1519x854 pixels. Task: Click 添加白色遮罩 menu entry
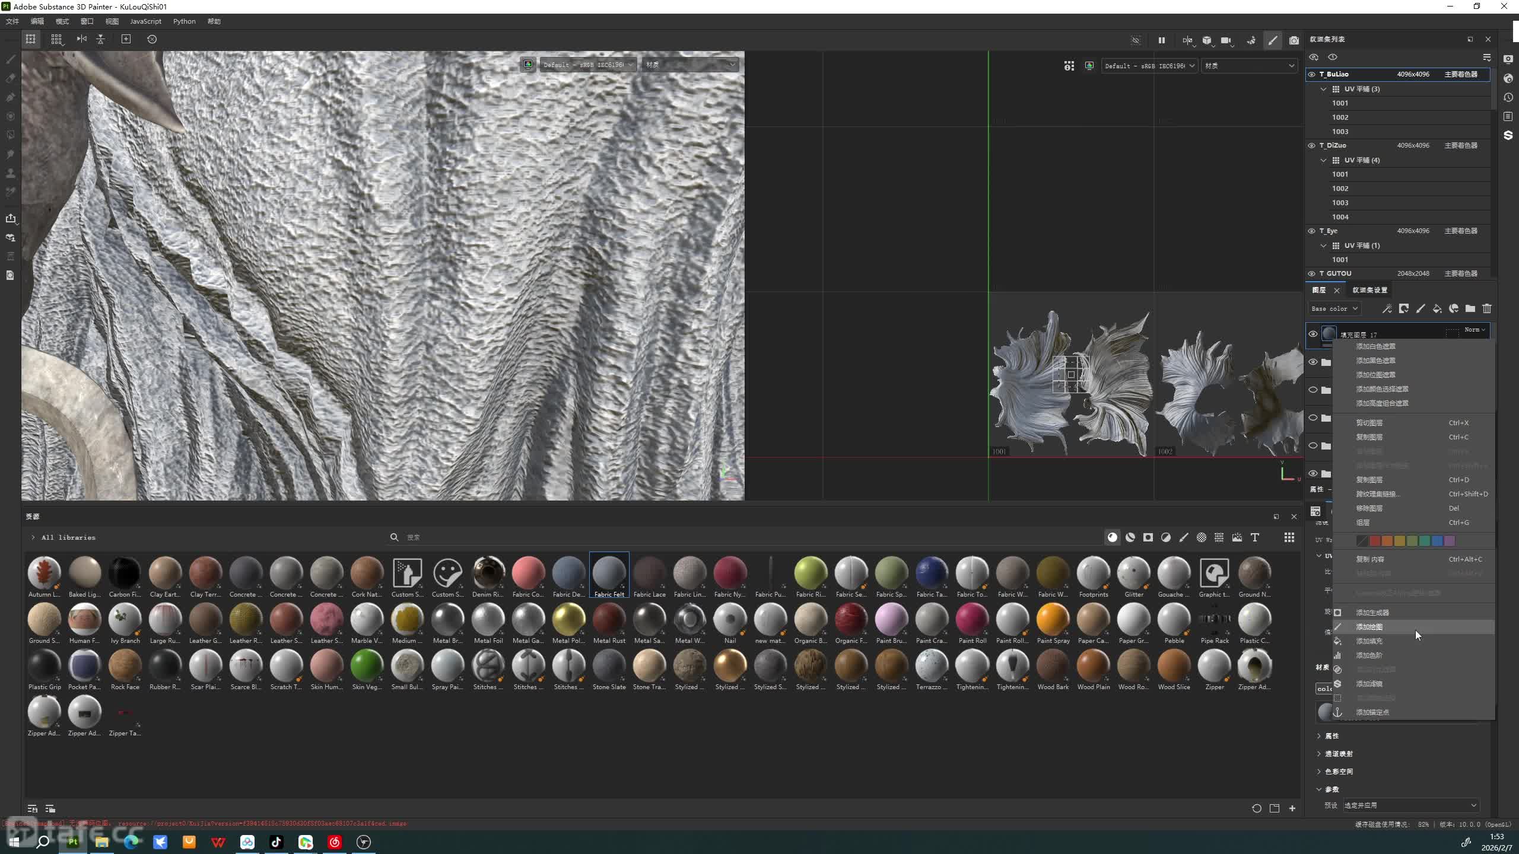coord(1375,346)
